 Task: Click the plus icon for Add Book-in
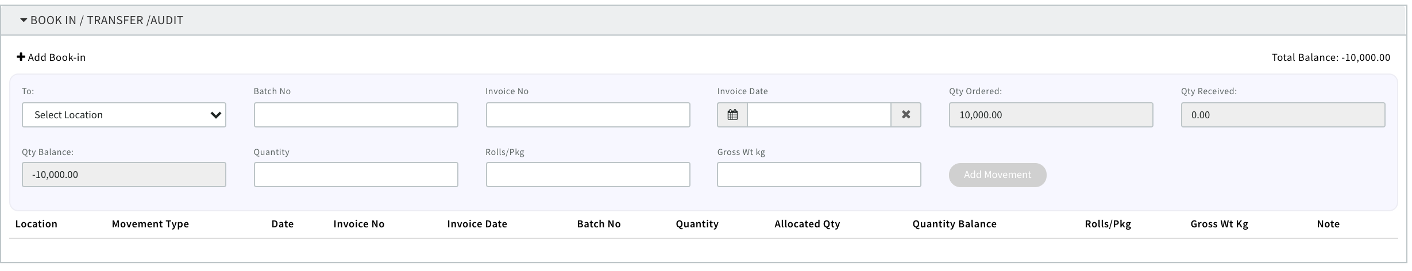(21, 57)
